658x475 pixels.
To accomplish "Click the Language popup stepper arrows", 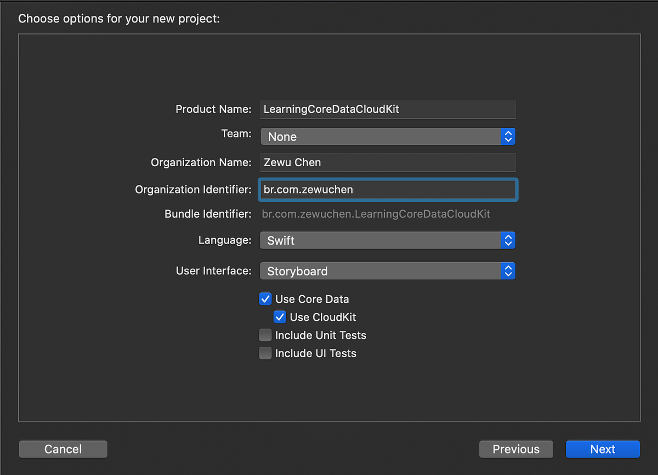I will 508,240.
